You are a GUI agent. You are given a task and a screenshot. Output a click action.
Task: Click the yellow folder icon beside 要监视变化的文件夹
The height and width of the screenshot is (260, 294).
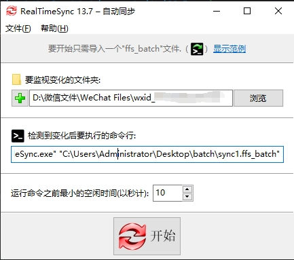point(16,79)
